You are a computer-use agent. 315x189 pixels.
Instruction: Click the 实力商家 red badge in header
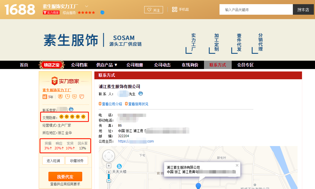[51, 13]
